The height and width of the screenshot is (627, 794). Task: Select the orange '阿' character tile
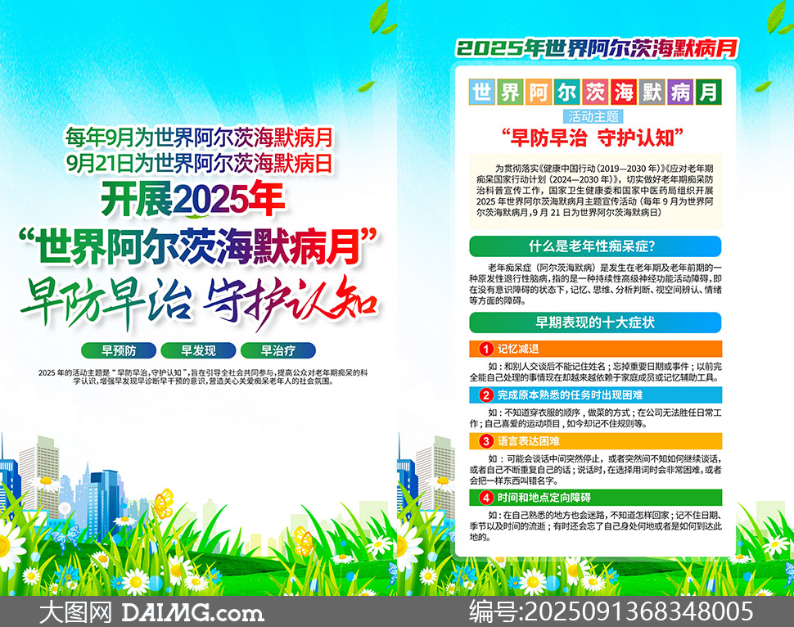tap(539, 92)
